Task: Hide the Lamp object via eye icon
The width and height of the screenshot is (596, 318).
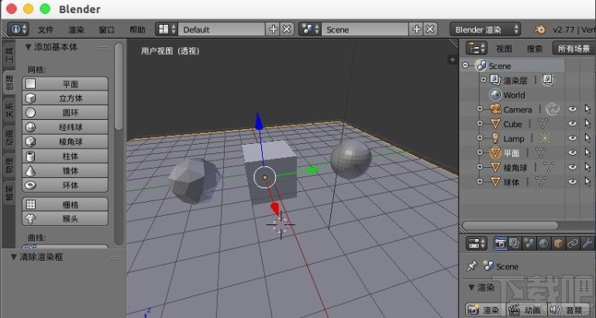Action: click(572, 138)
